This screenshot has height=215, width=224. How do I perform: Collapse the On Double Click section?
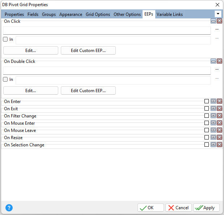(213, 61)
